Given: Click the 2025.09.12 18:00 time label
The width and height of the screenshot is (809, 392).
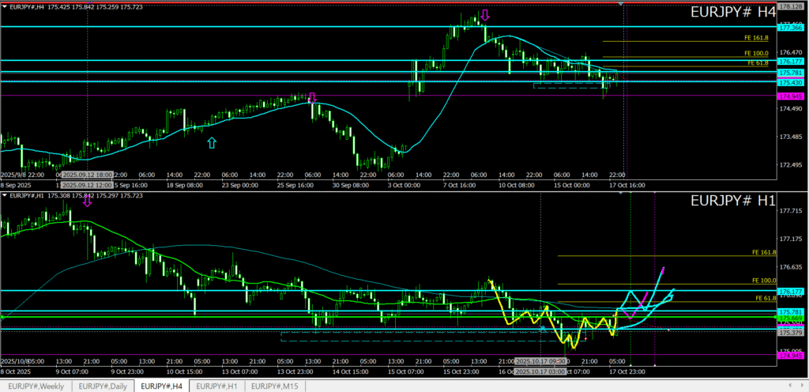Looking at the screenshot, I should coord(88,174).
